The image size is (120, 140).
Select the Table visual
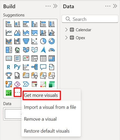[x=43, y=58]
